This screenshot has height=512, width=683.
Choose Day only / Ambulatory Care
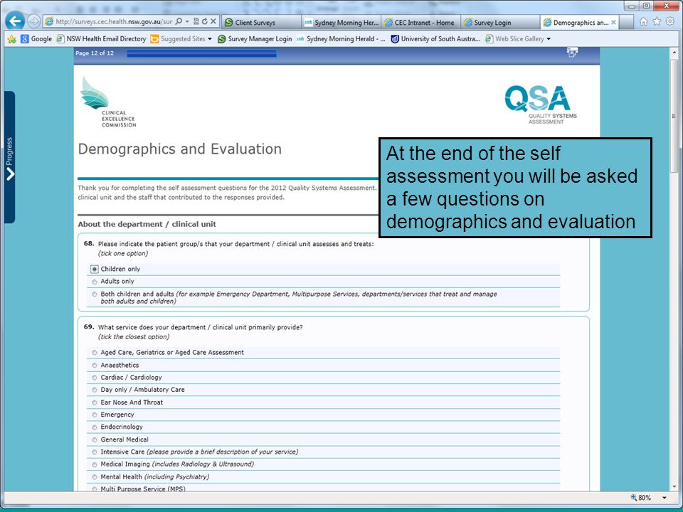[x=95, y=390]
